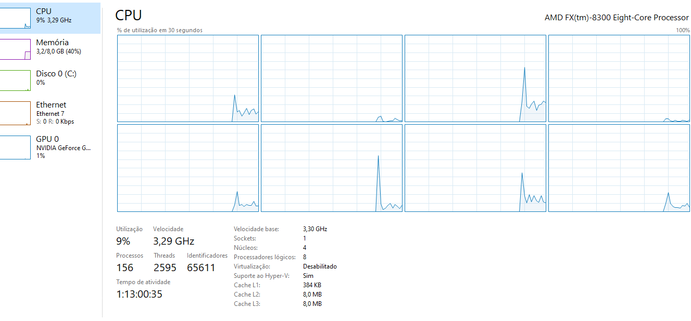Click the top-row second processor graph

click(332, 78)
